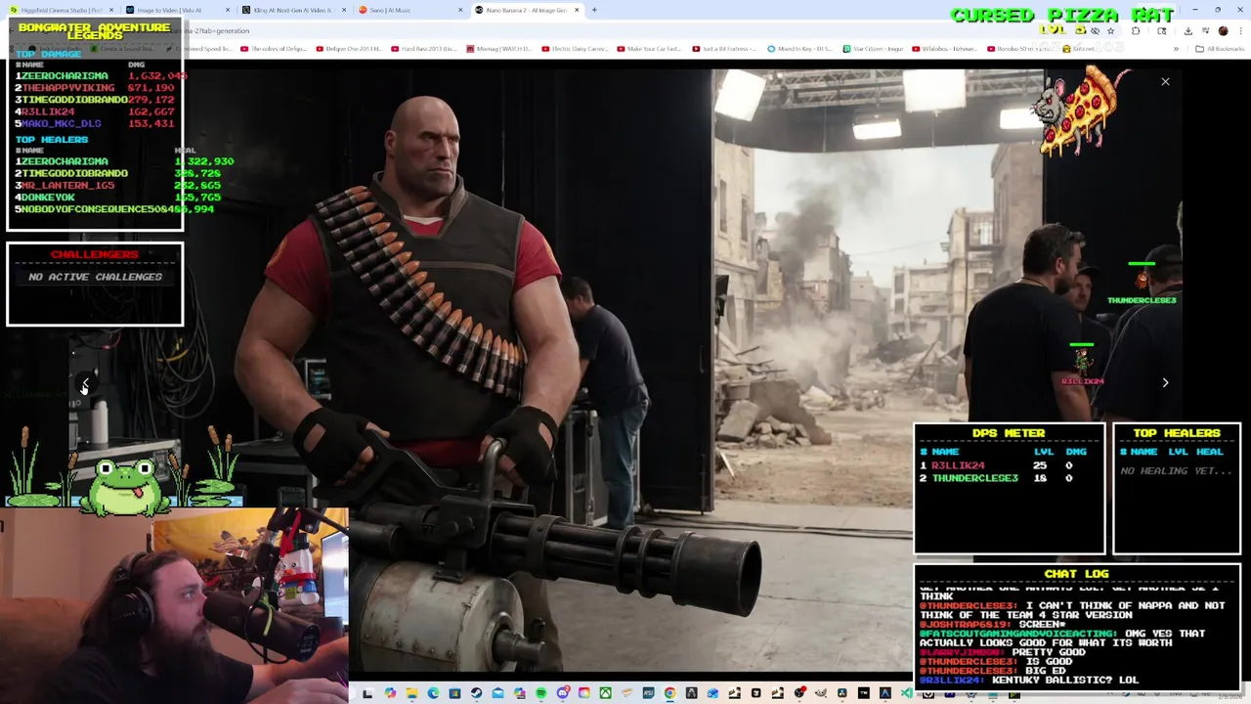
Task: Close the Suno AI Music tab
Action: tap(460, 10)
